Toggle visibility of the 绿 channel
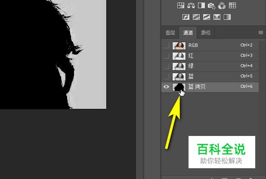 (167, 66)
